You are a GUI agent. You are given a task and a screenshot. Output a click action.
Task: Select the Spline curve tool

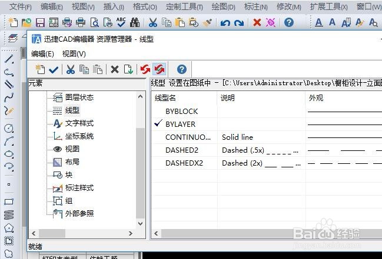click(x=9, y=97)
